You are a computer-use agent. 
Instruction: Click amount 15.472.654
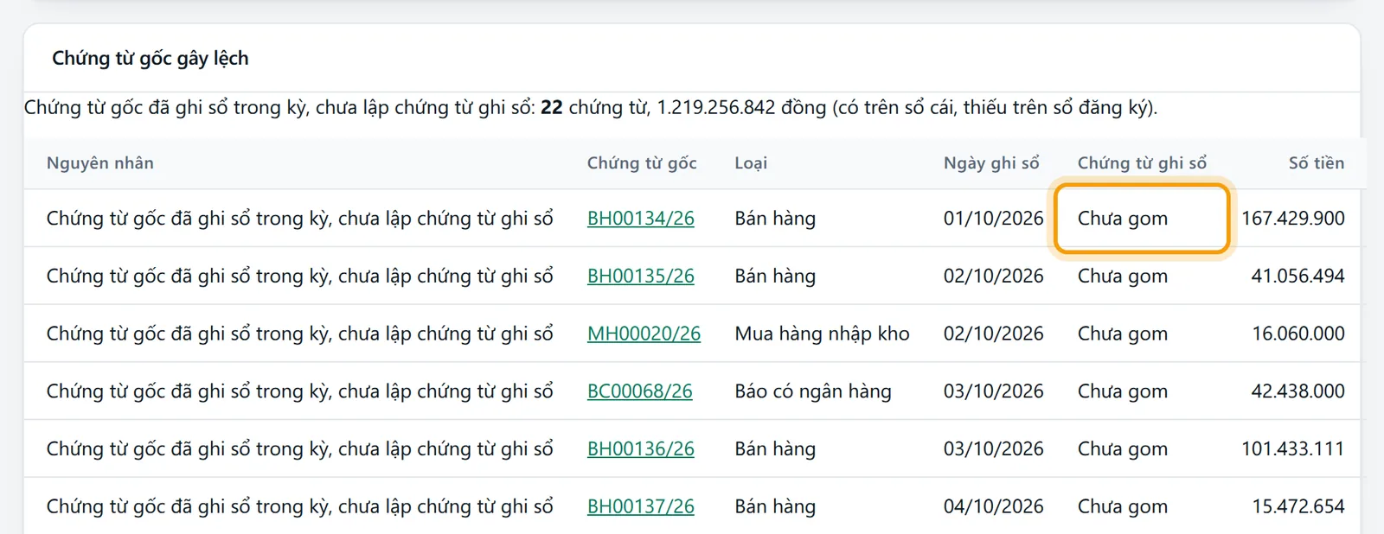click(1298, 506)
